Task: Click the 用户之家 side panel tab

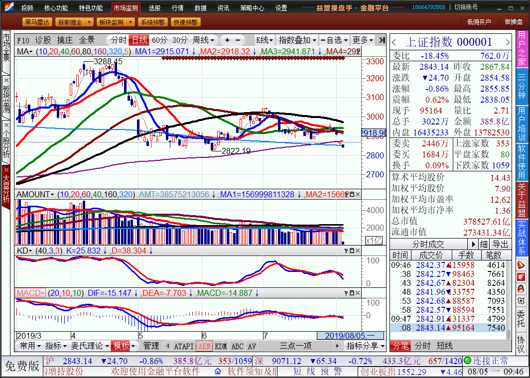Action: [x=522, y=48]
